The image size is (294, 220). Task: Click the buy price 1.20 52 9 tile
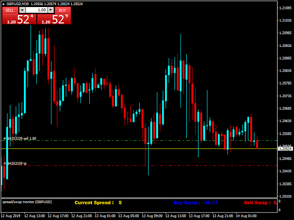[54, 19]
